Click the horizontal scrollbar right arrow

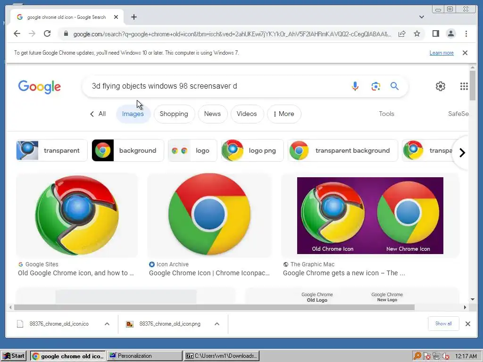click(x=465, y=307)
